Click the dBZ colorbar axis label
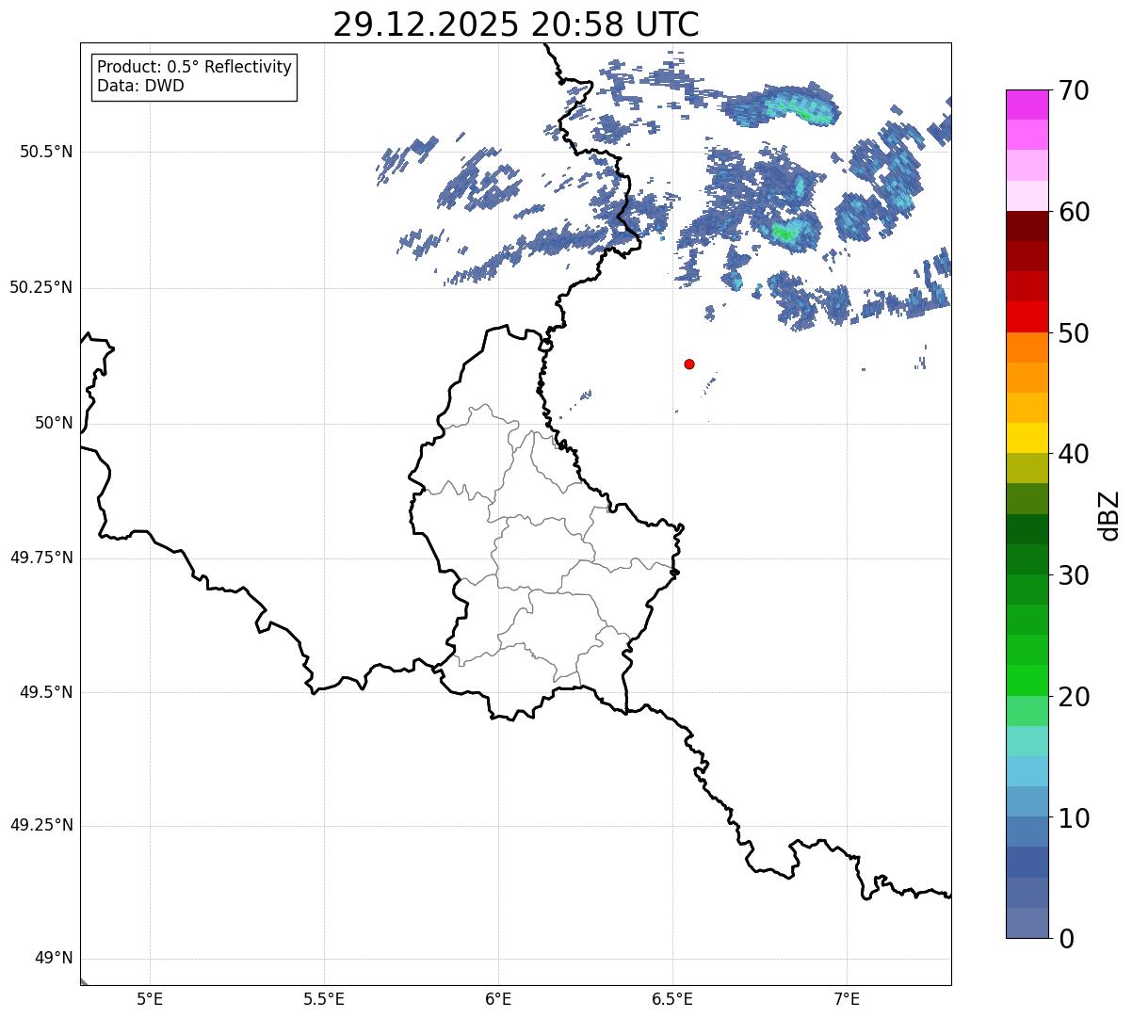 coord(1110,514)
